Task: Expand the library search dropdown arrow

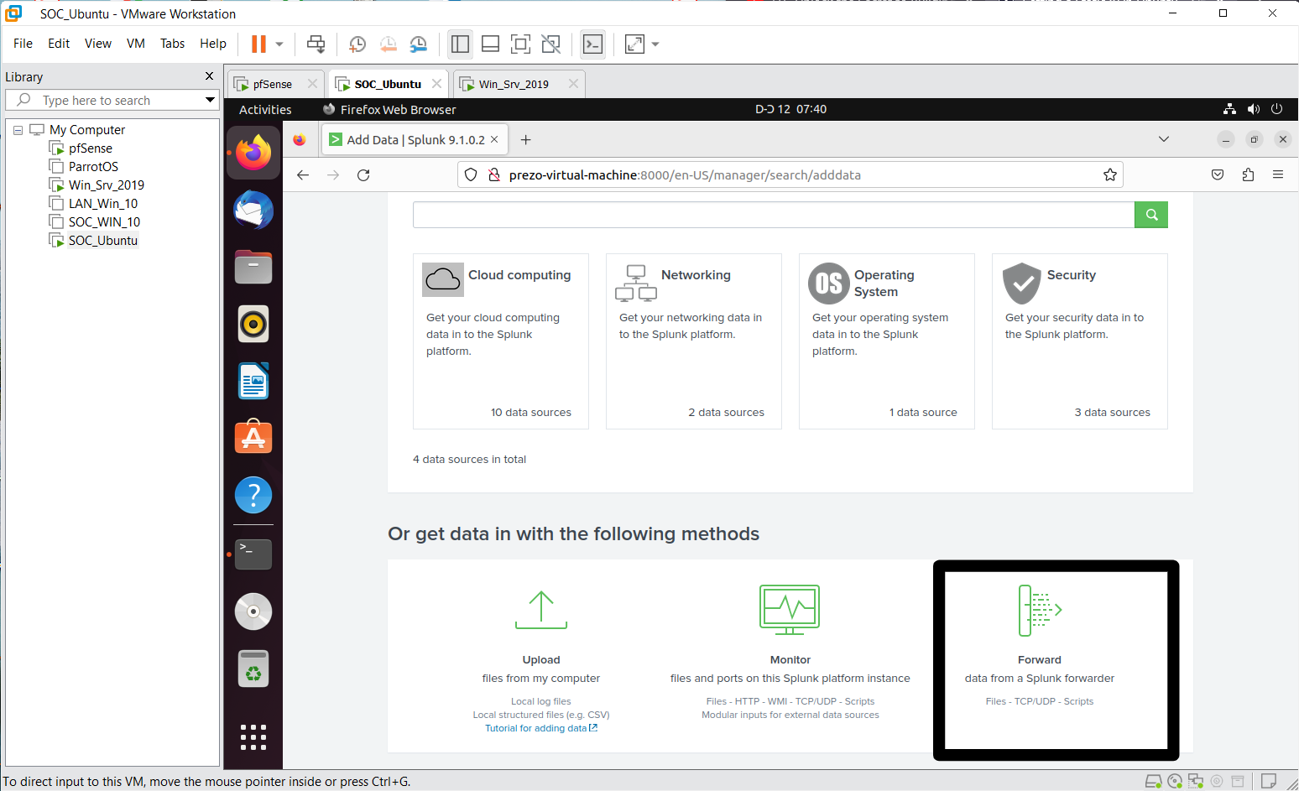Action: pos(210,100)
